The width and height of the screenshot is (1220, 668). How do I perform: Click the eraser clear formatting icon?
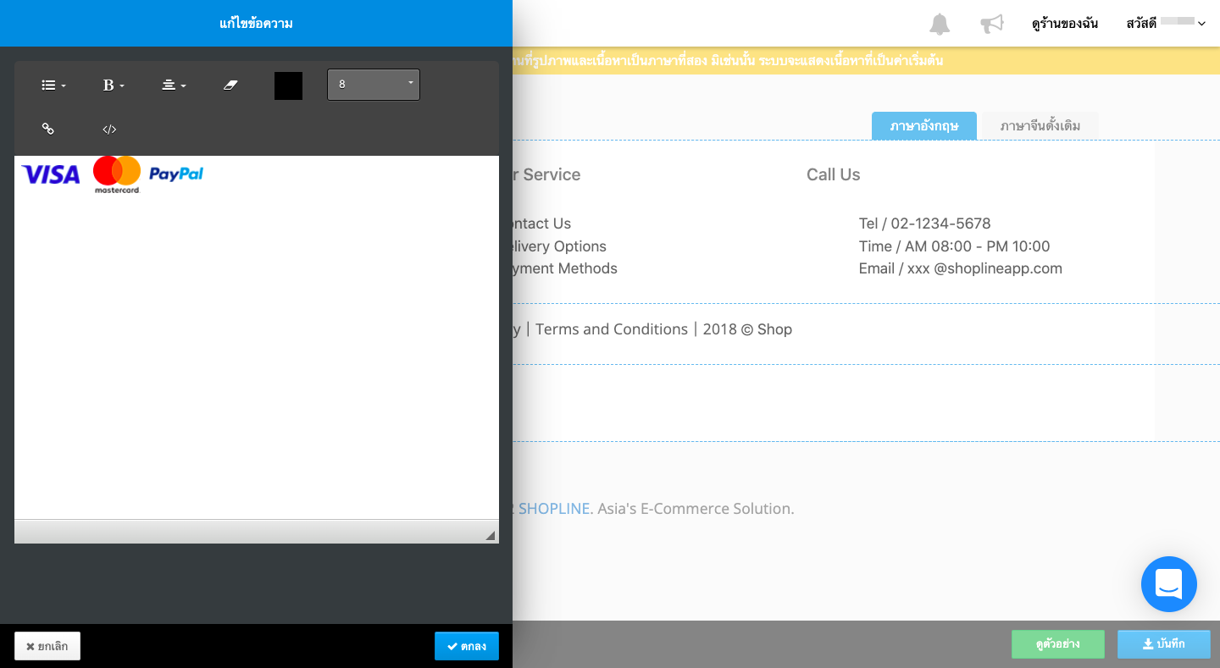coord(230,86)
